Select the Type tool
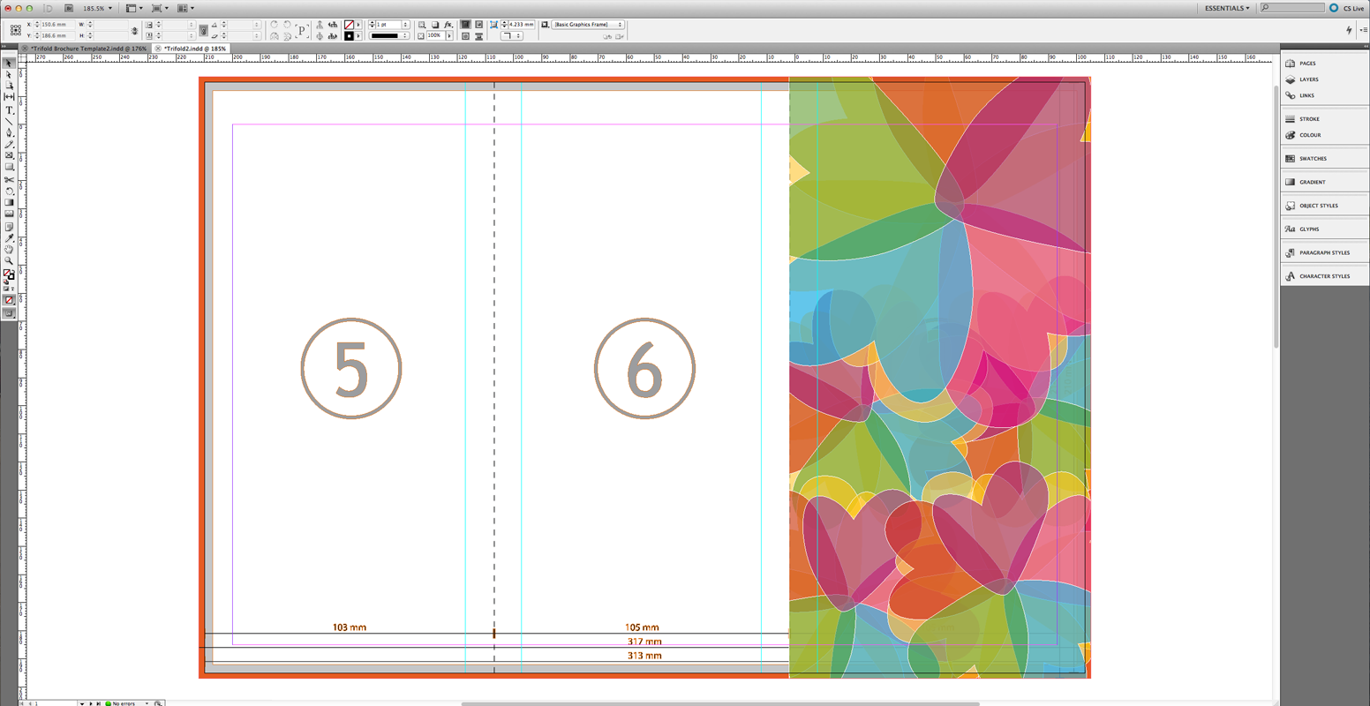The width and height of the screenshot is (1370, 706). 9,110
